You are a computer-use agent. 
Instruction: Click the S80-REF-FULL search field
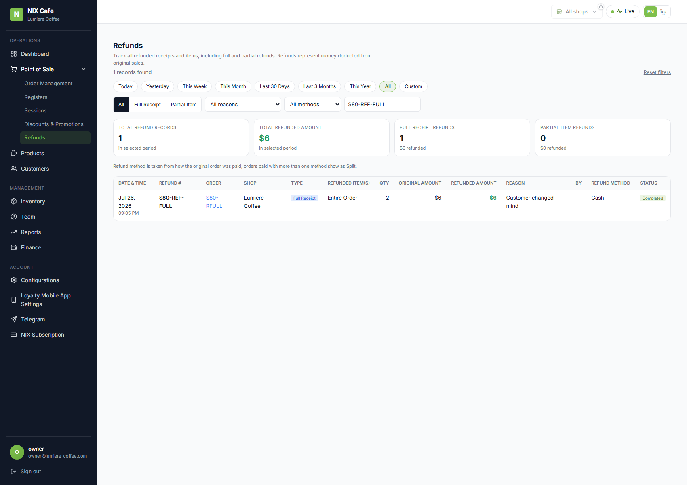coord(382,104)
